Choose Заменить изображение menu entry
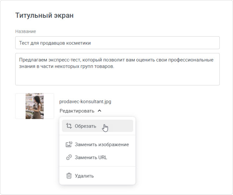Viewport: 233px width, 195px height. (x=98, y=144)
